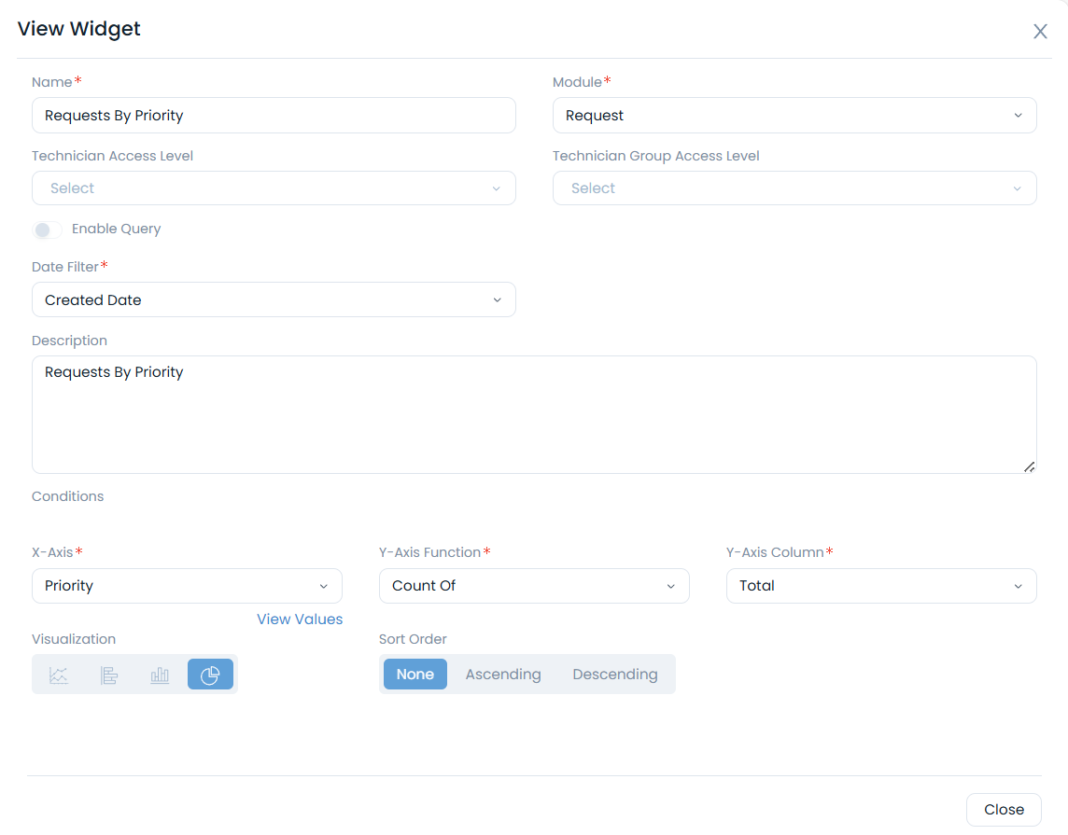
Task: Set sort order to Descending
Action: pos(614,675)
